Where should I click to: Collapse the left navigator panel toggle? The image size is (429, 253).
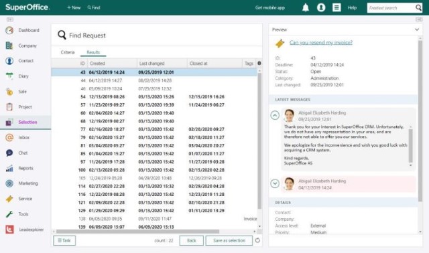click(x=10, y=19)
